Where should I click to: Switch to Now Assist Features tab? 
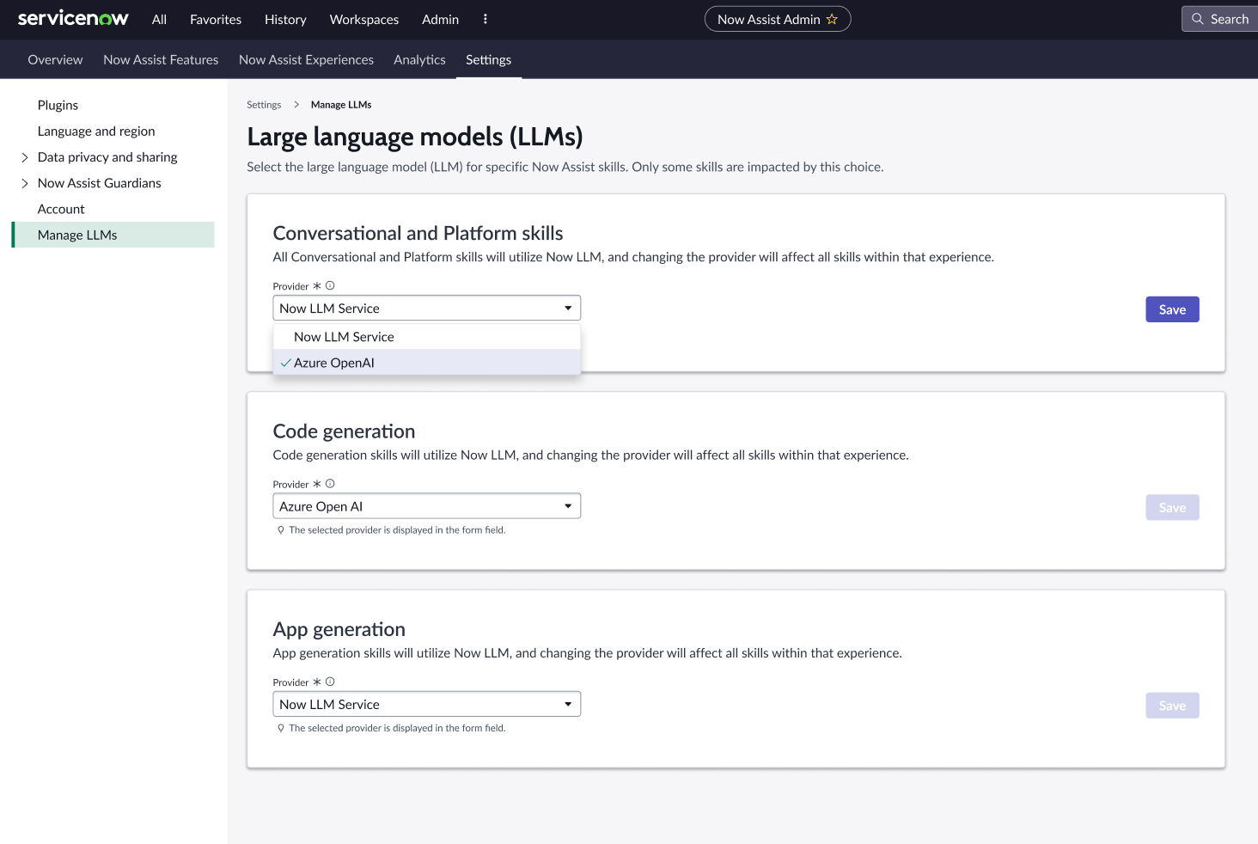coord(161,59)
